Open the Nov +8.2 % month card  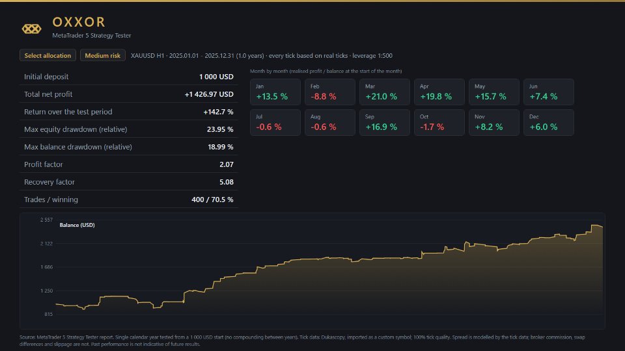(x=494, y=123)
